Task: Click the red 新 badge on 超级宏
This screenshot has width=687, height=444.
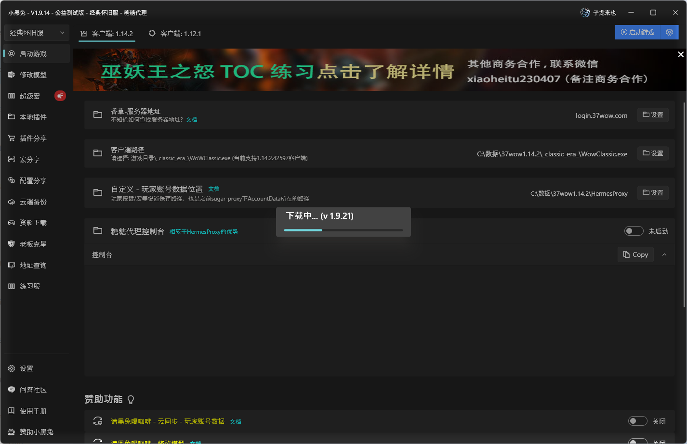Action: [60, 96]
